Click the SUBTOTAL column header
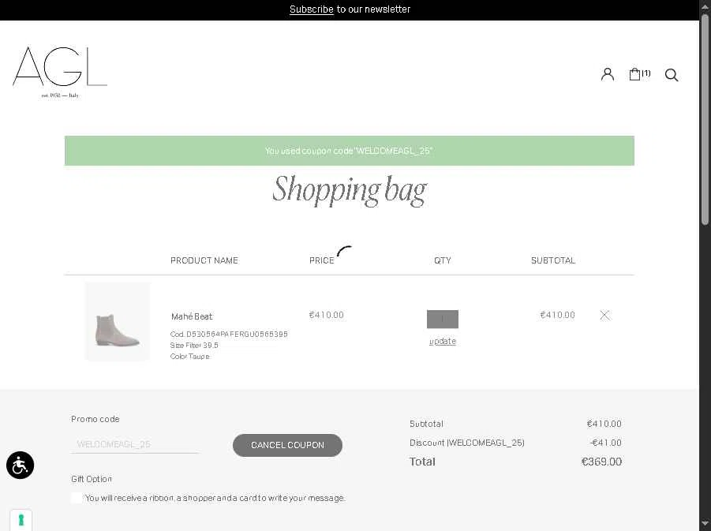This screenshot has height=531, width=711. point(552,260)
